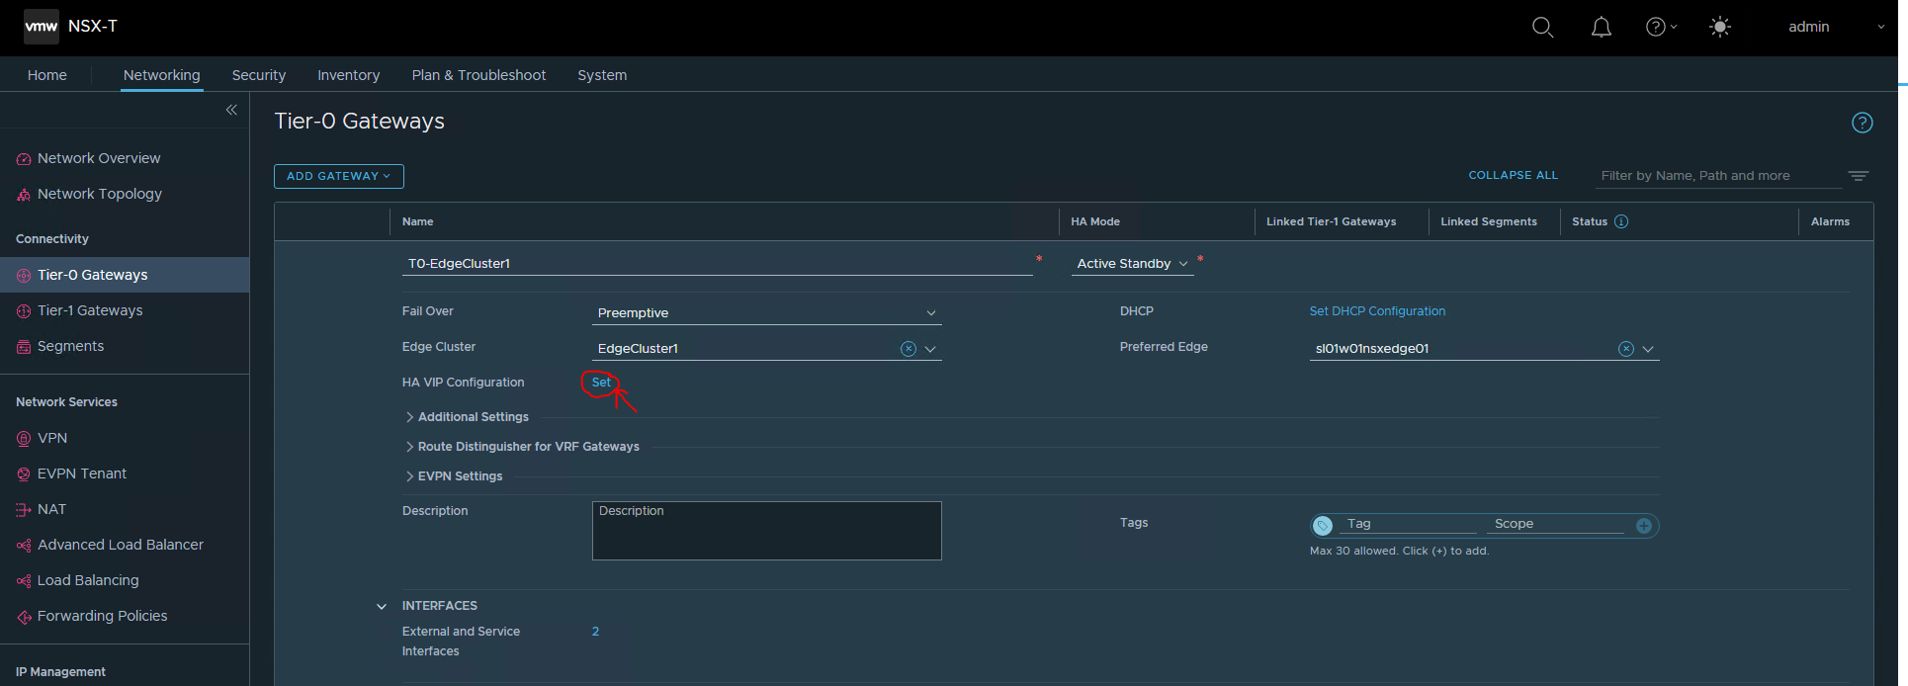Open the Active Standby HA mode dropdown
The image size is (1908, 686).
1133,264
